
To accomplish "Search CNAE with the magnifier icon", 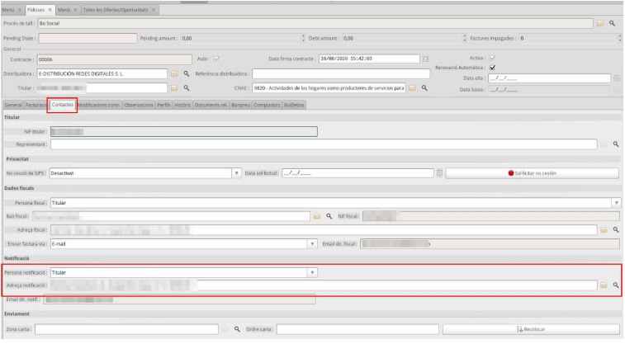I will [424, 88].
